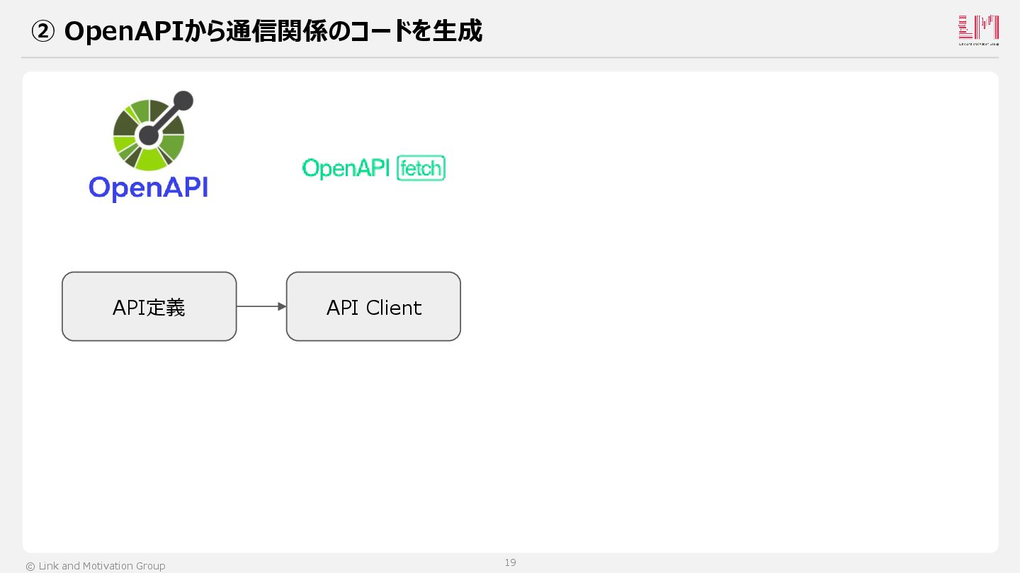Click the green OpenAPI fetch logo
The height and width of the screenshot is (573, 1020).
tap(373, 168)
